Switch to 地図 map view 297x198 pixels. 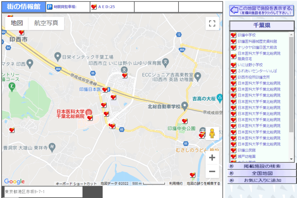(17, 23)
